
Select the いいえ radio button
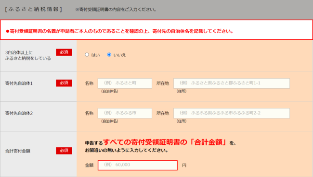pos(109,55)
